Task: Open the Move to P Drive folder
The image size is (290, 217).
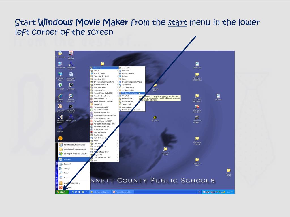Action: click(197, 162)
